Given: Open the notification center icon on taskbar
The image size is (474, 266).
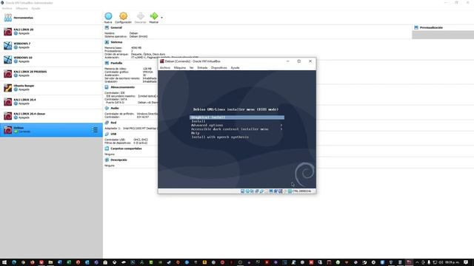Looking at the screenshot, I should 466,262.
